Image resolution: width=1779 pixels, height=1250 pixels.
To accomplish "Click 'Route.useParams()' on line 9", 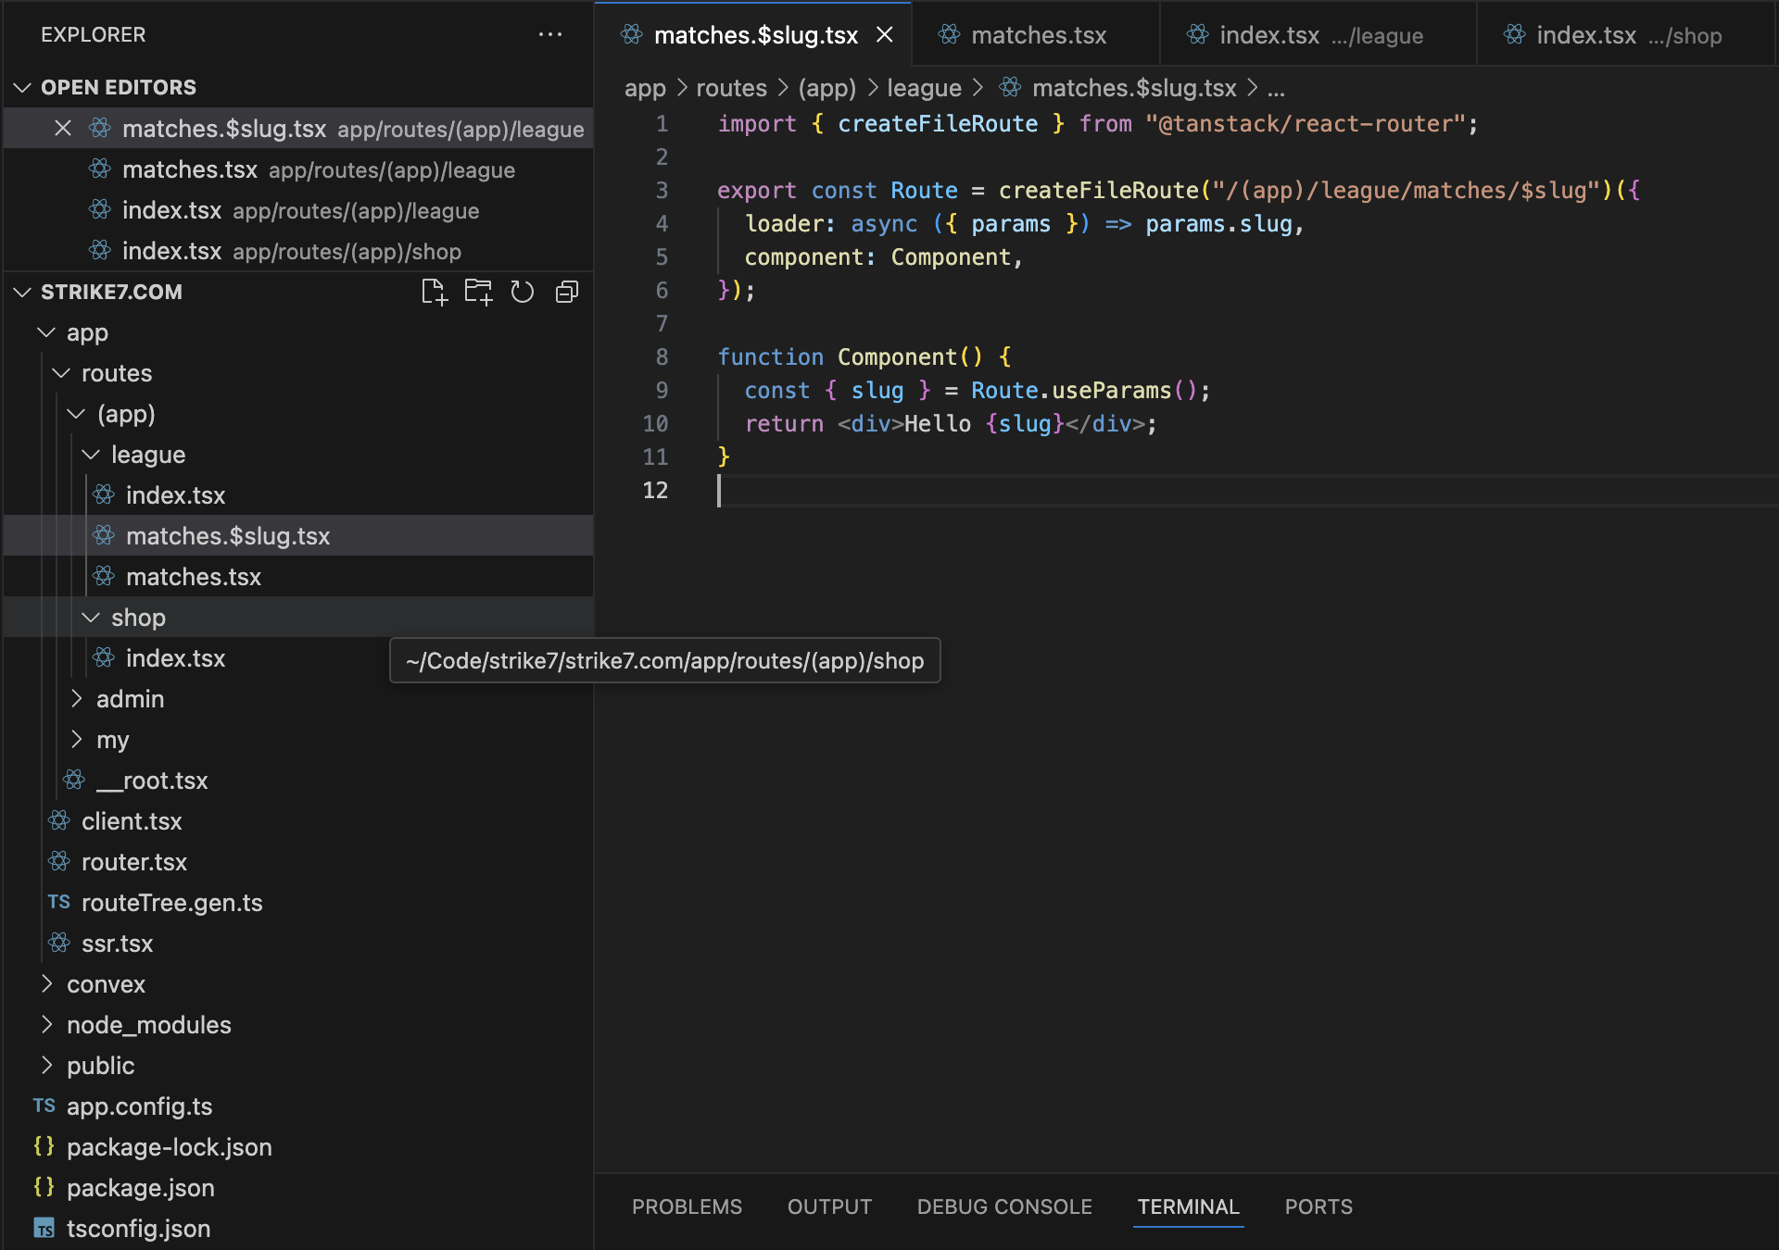I will (1083, 390).
